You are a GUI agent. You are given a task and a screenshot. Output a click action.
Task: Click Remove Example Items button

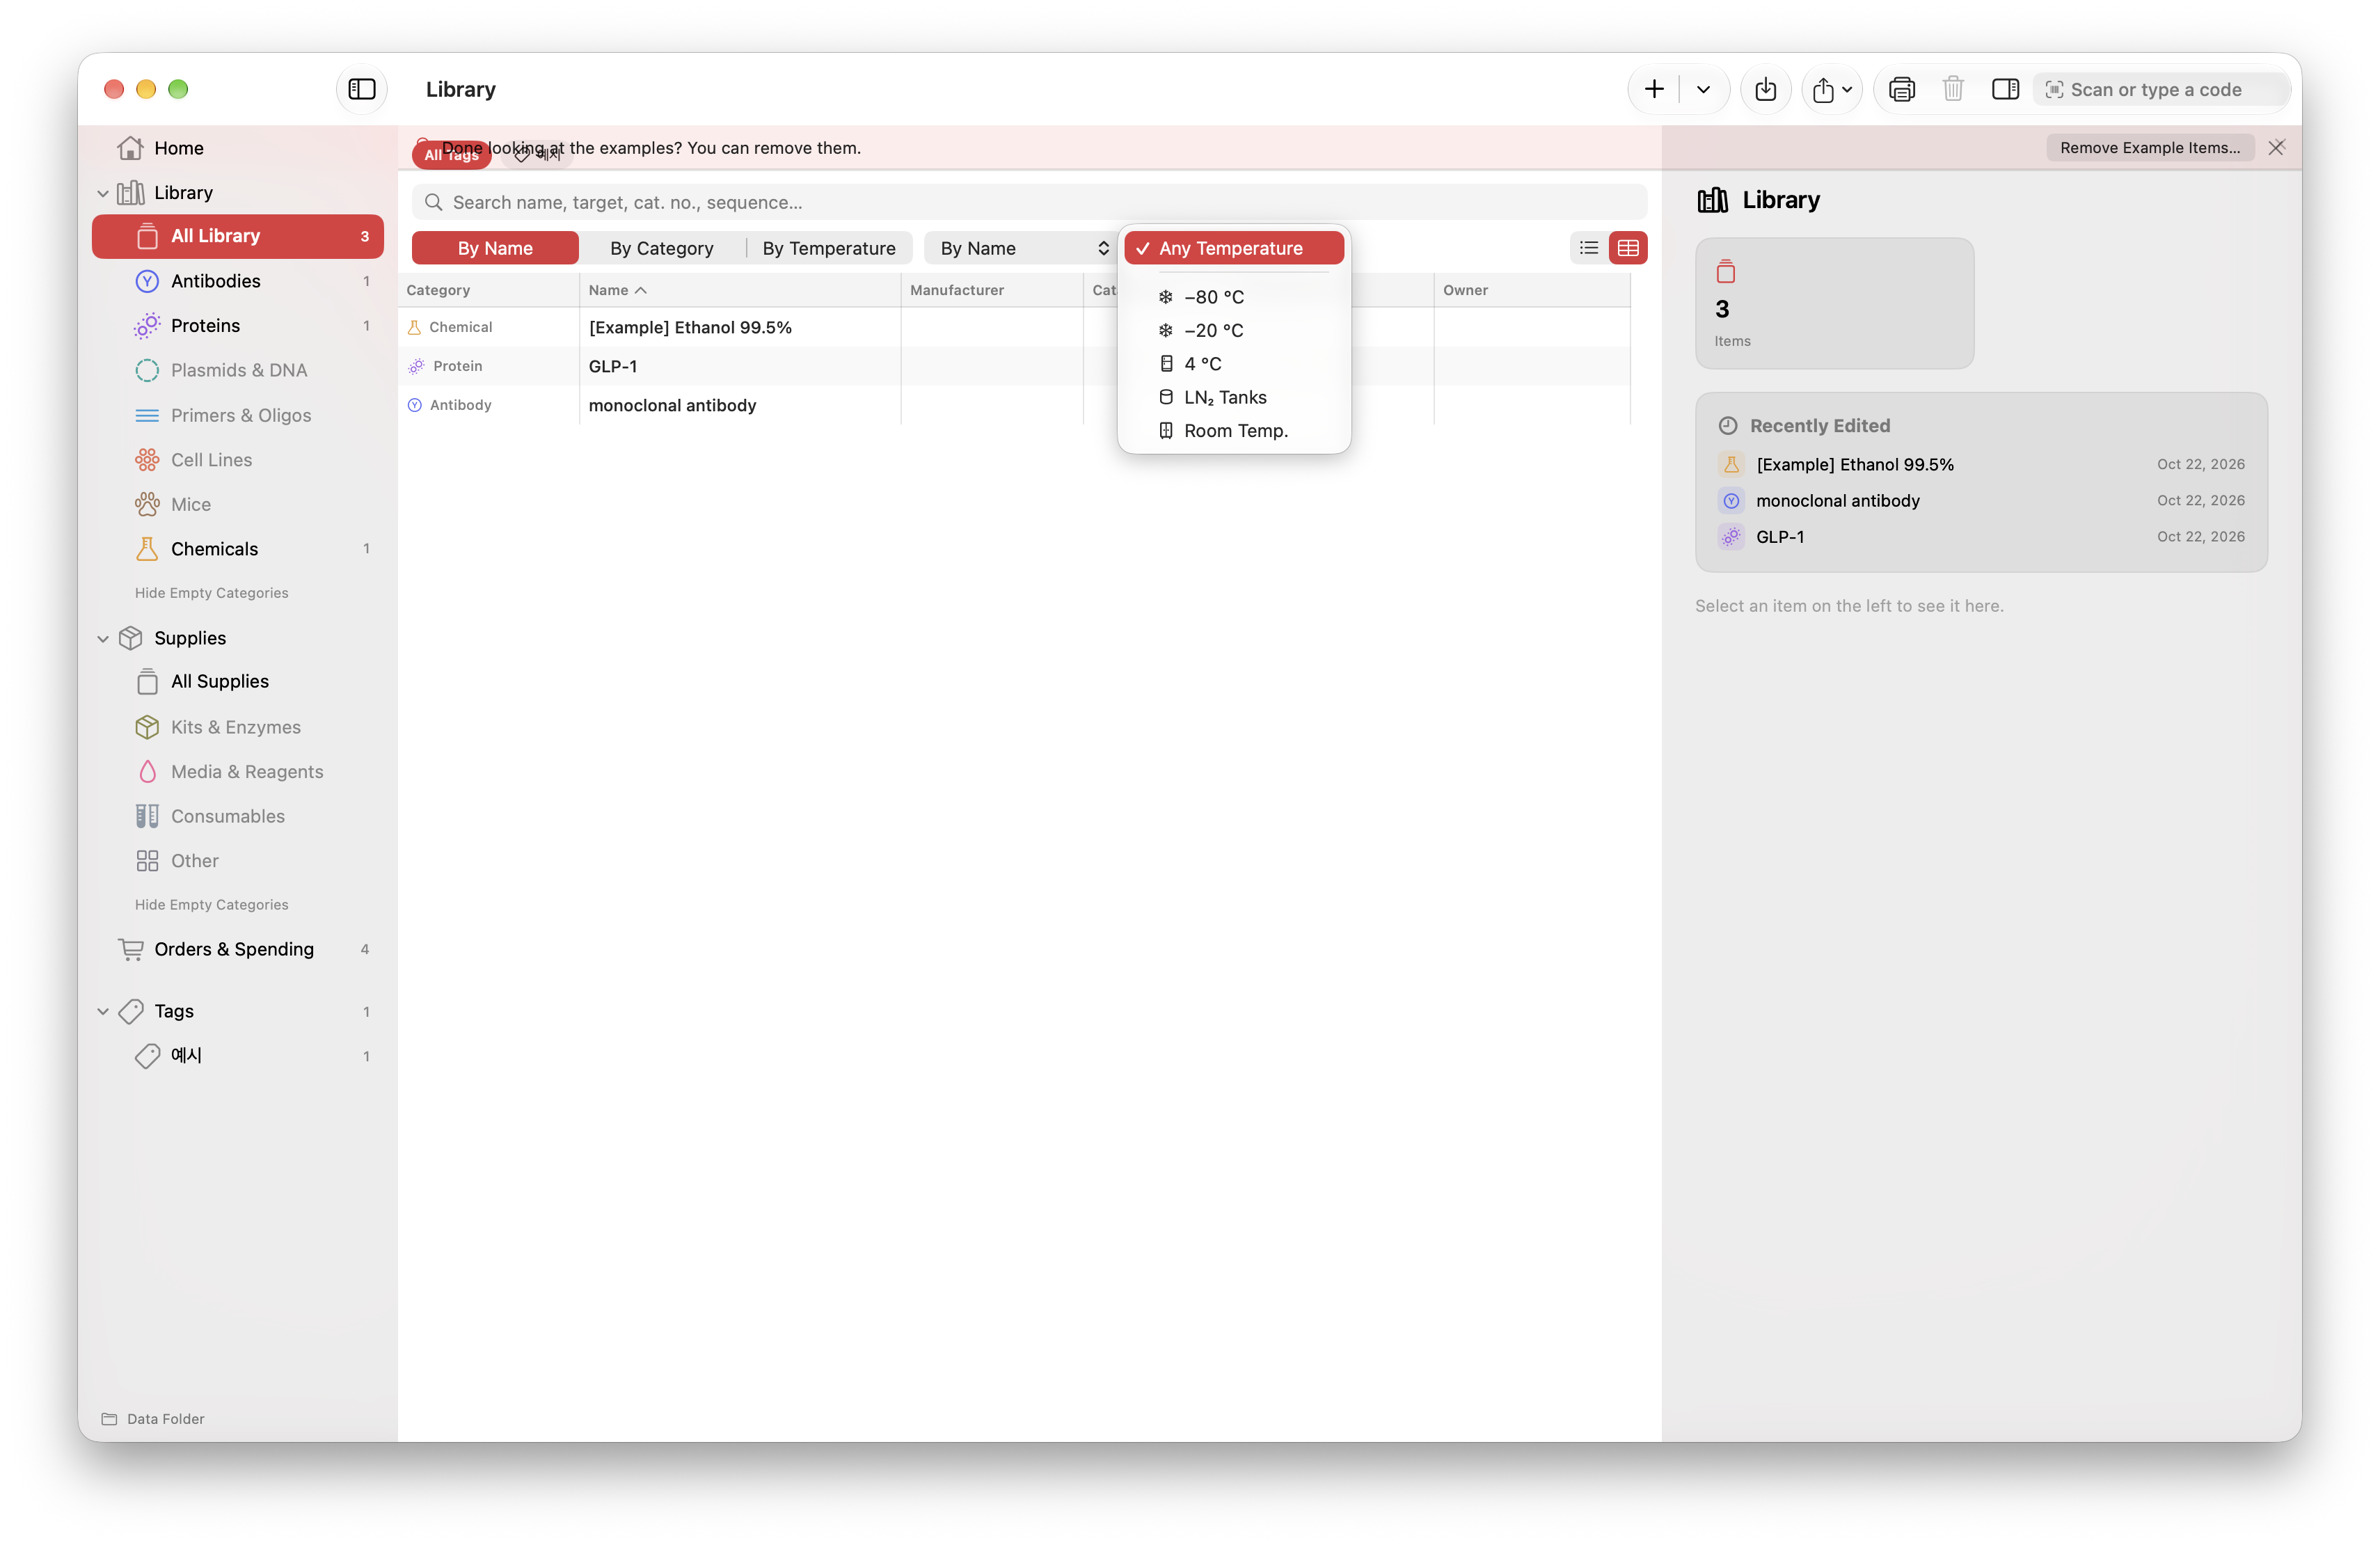point(2149,147)
